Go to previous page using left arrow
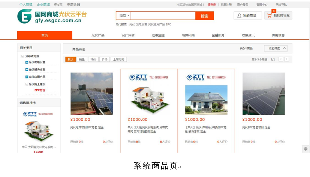Screen dimensions: 310x177 [x=281, y=59]
